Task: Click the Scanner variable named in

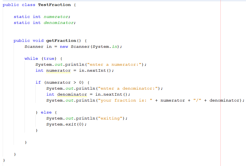Action: (x=49, y=46)
